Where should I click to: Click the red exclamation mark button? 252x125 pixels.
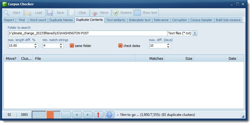(99, 115)
